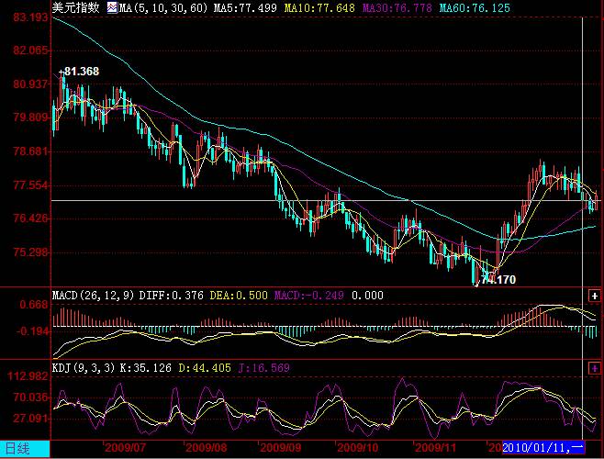The height and width of the screenshot is (459, 604).
Task: Click the MA indicator icon beside 美元指数
Action: pyautogui.click(x=112, y=7)
